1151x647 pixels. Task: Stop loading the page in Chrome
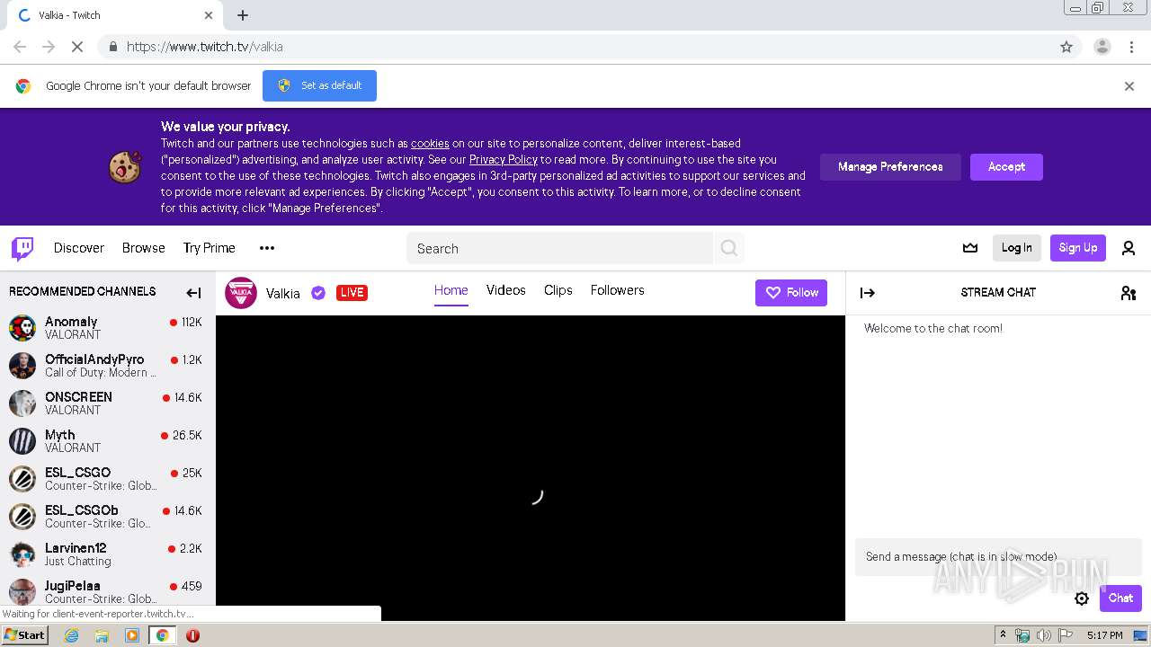pos(77,47)
